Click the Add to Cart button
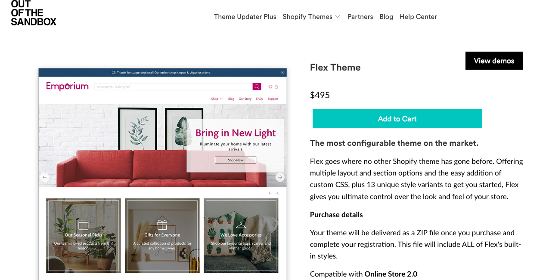Image resolution: width=546 pixels, height=280 pixels. point(397,119)
